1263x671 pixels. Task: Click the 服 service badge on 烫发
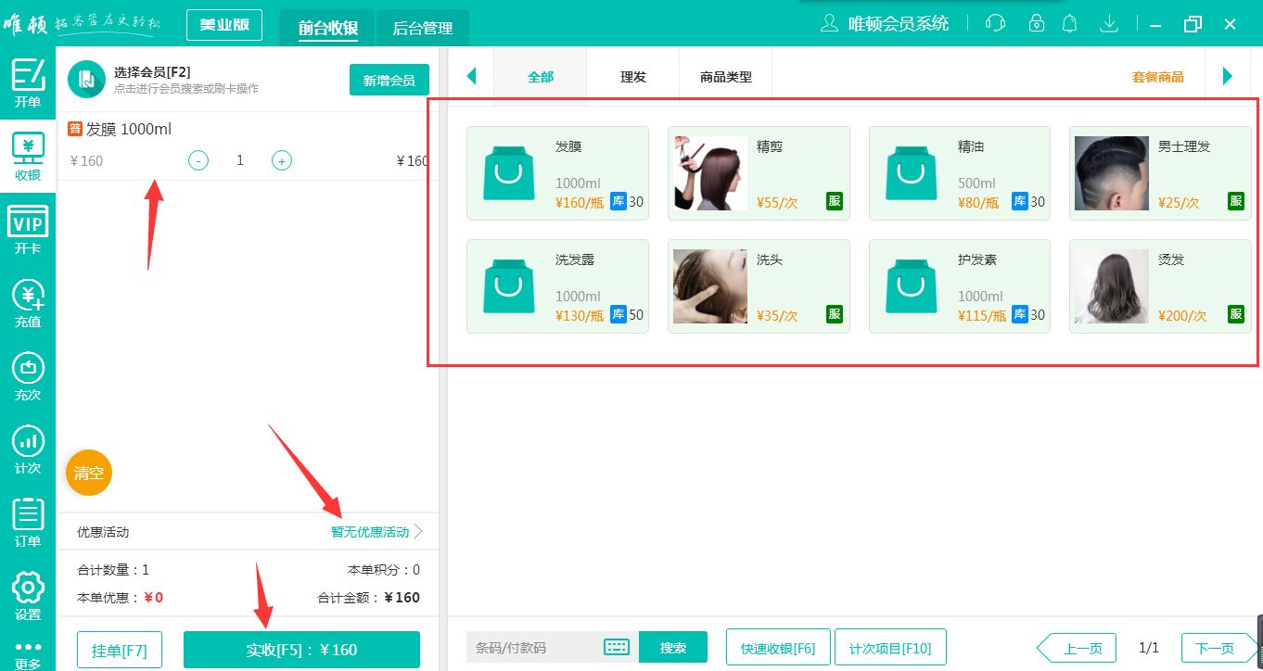point(1236,315)
